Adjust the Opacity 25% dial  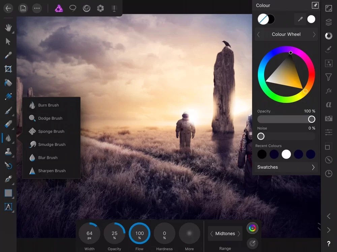tap(114, 234)
